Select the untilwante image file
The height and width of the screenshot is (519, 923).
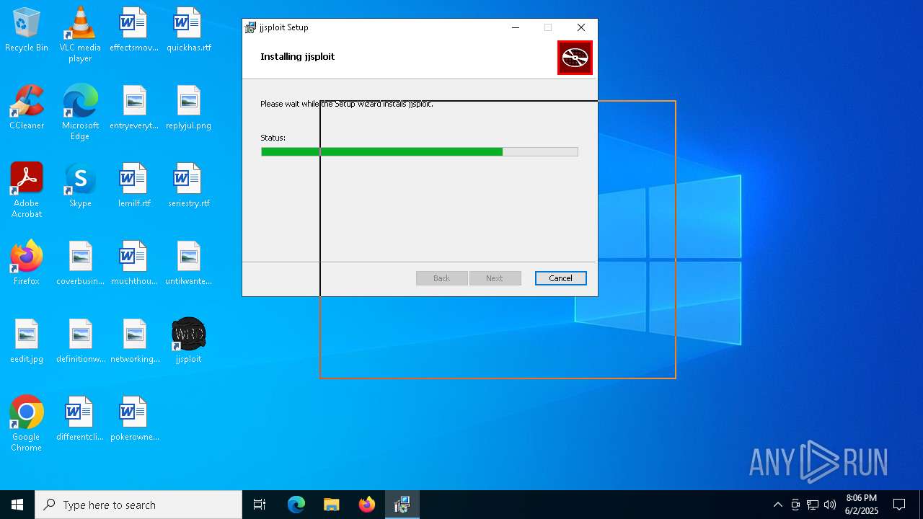coord(189,263)
